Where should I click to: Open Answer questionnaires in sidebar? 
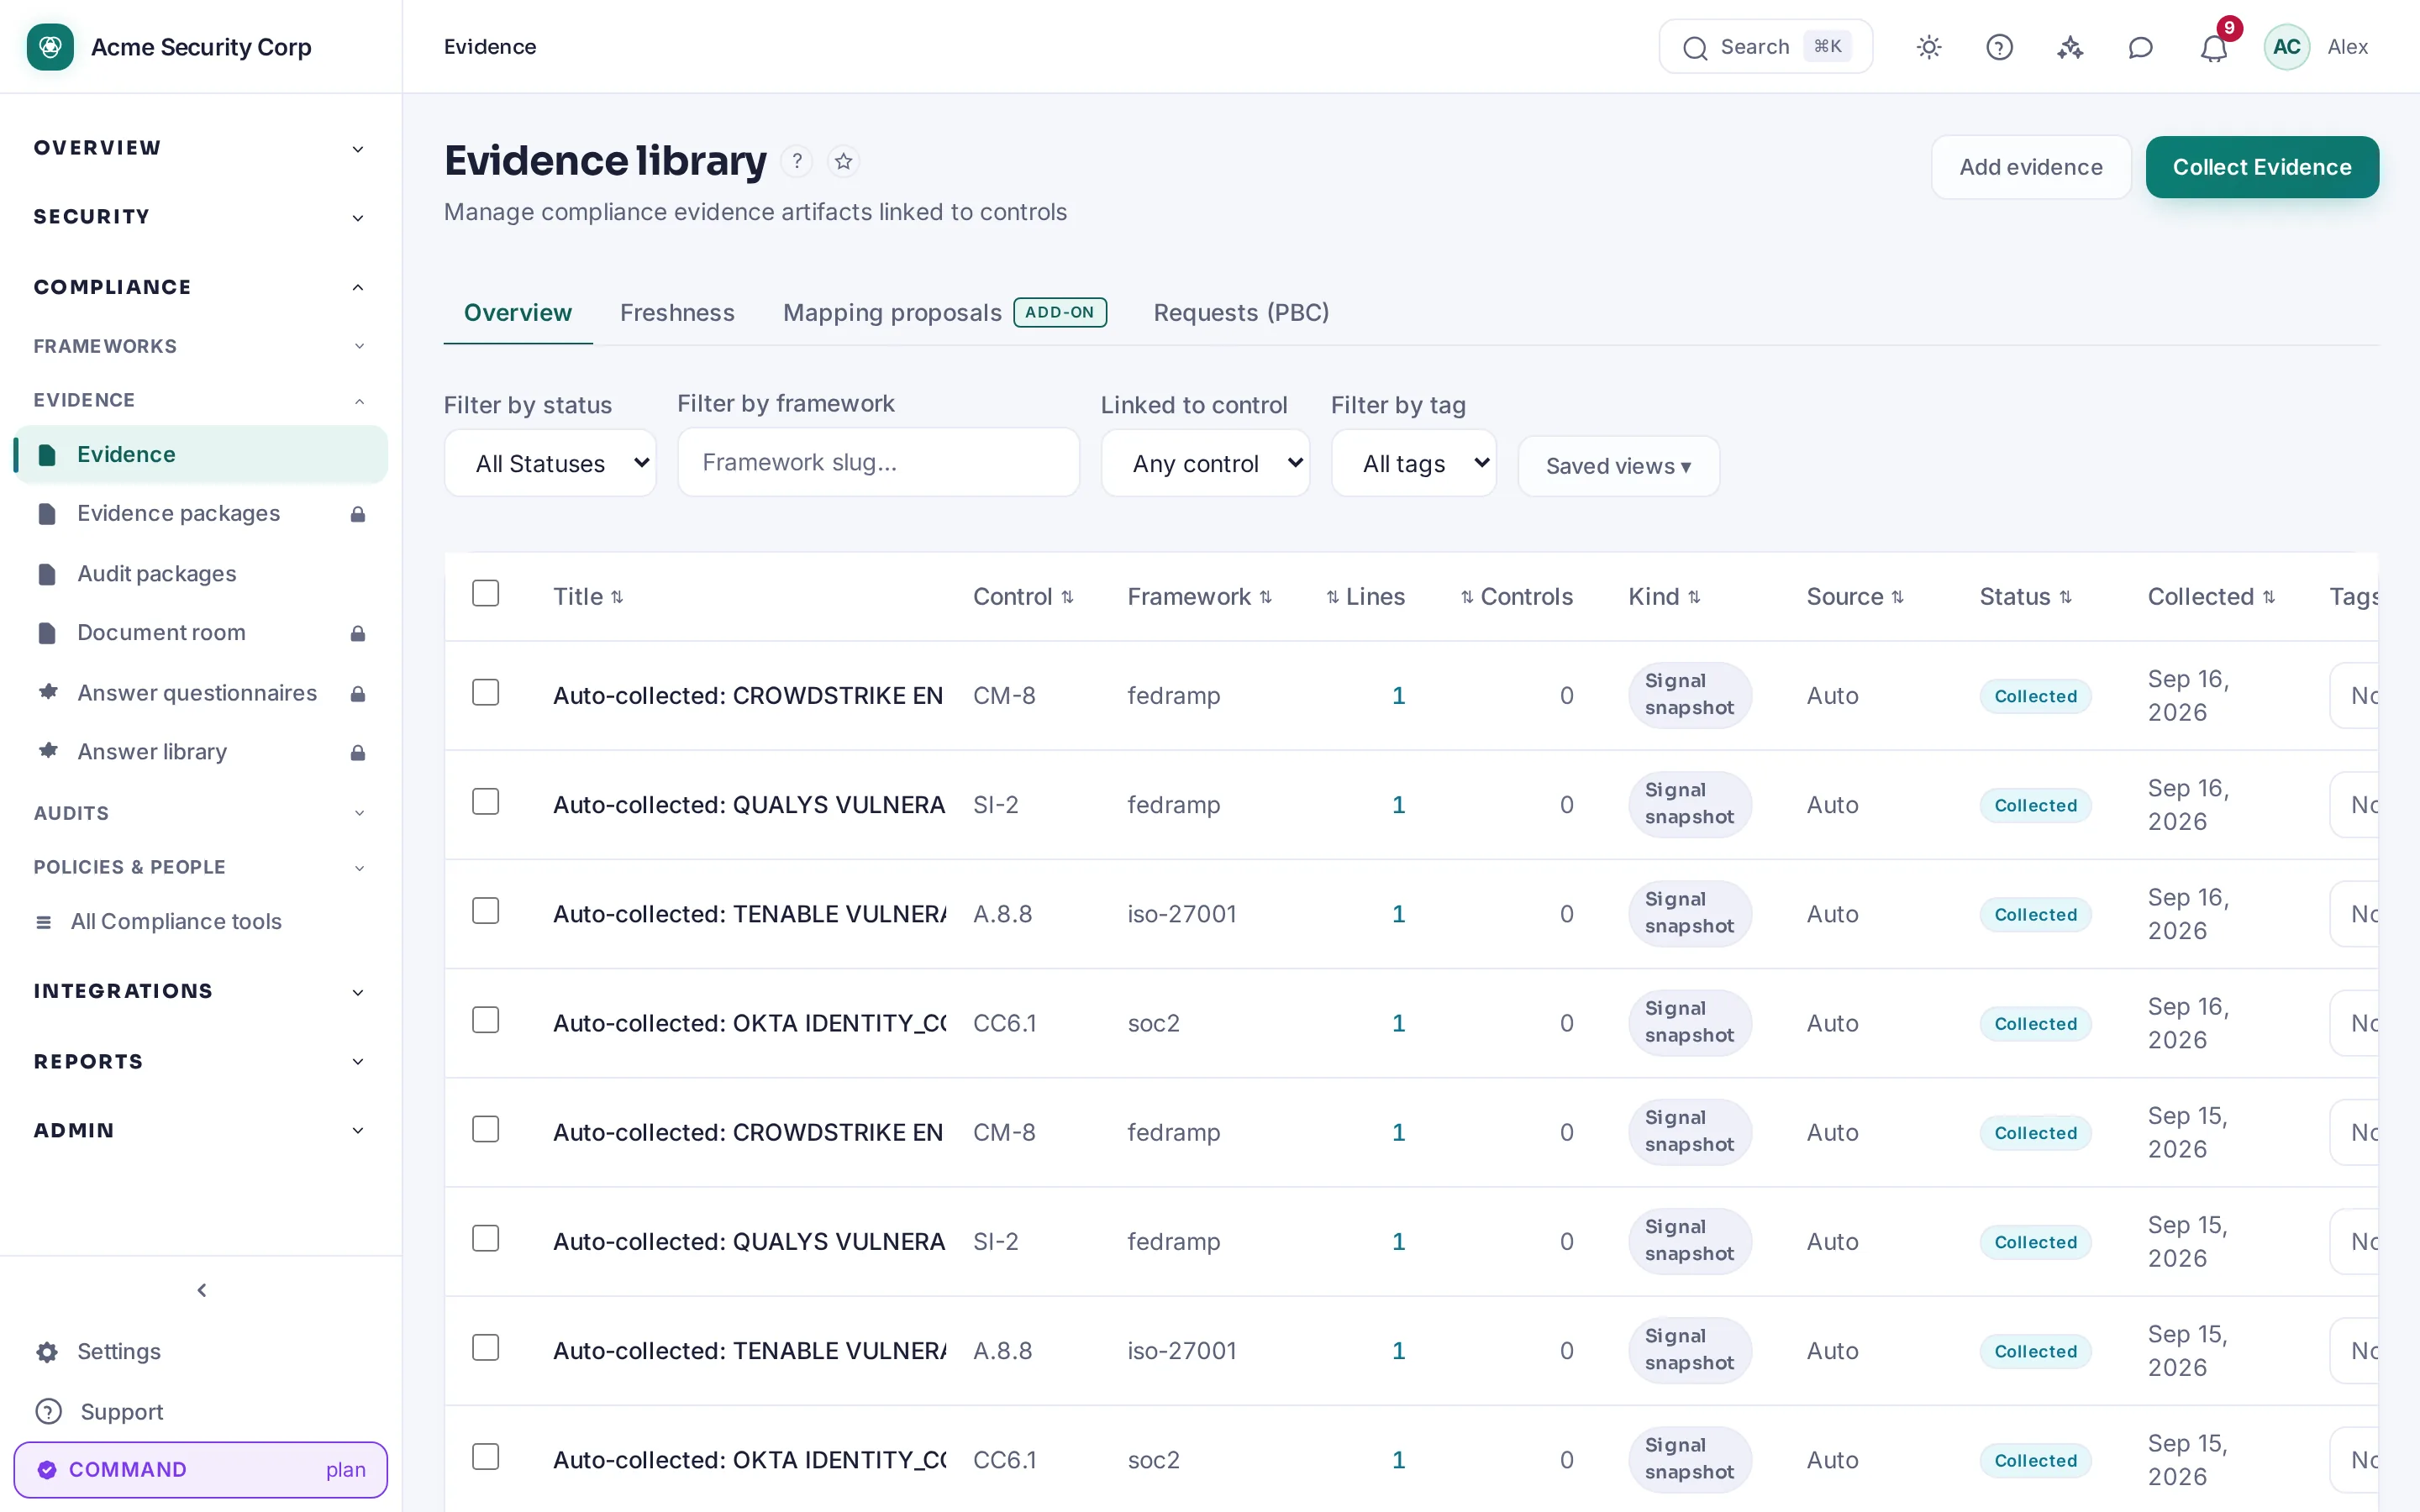pyautogui.click(x=201, y=693)
